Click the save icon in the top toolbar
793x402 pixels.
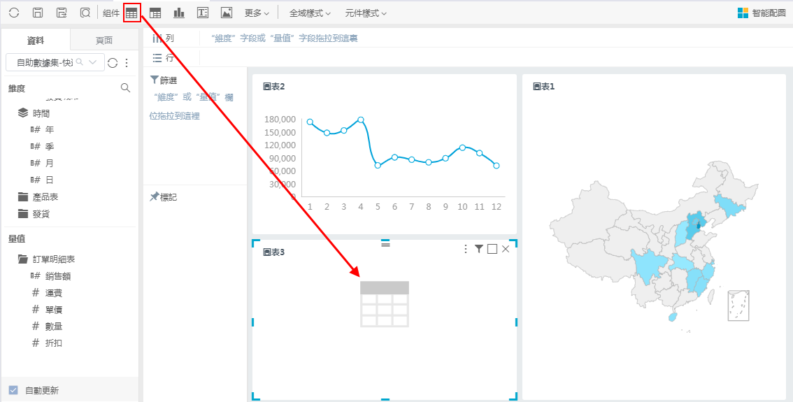pyautogui.click(x=38, y=13)
